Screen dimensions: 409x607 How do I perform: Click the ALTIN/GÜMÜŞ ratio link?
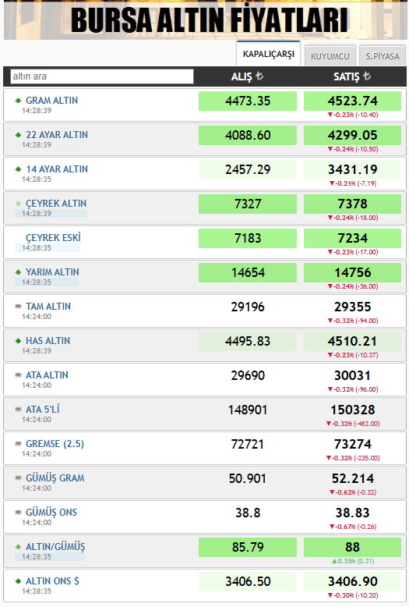coord(55,547)
